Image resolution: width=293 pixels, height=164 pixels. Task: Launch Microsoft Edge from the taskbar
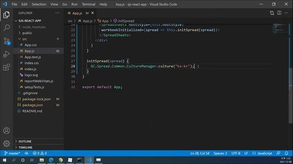[x=51, y=160]
